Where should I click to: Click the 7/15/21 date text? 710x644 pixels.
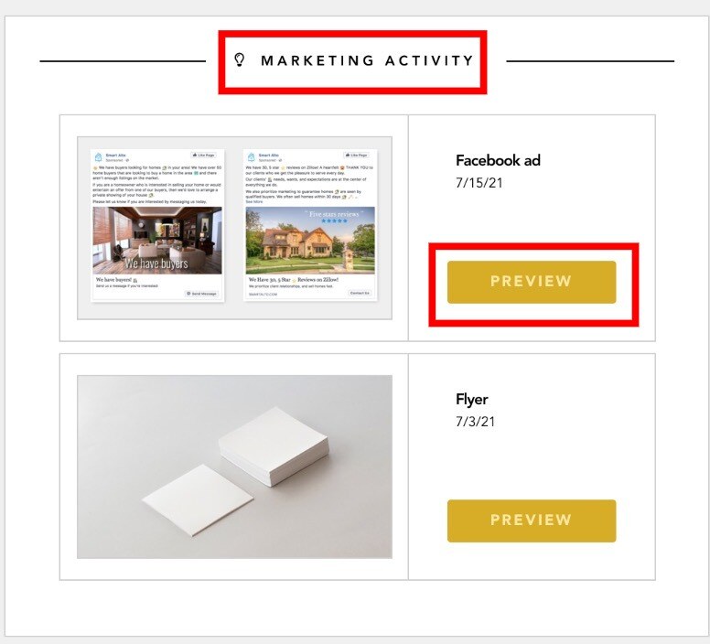pos(479,183)
